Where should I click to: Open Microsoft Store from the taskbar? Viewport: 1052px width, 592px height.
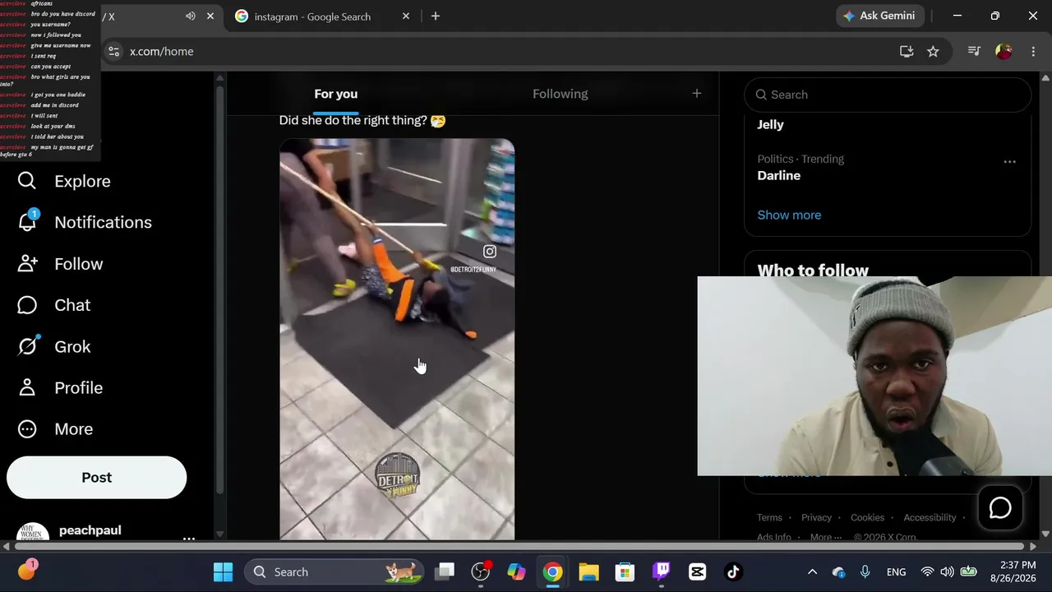tap(625, 571)
